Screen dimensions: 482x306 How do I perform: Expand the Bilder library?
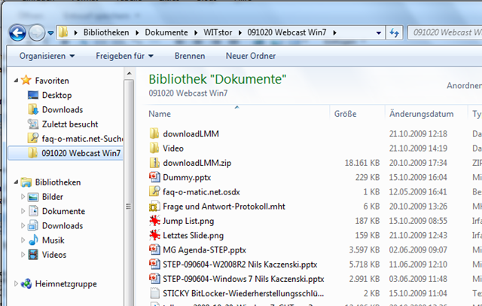tap(23, 197)
